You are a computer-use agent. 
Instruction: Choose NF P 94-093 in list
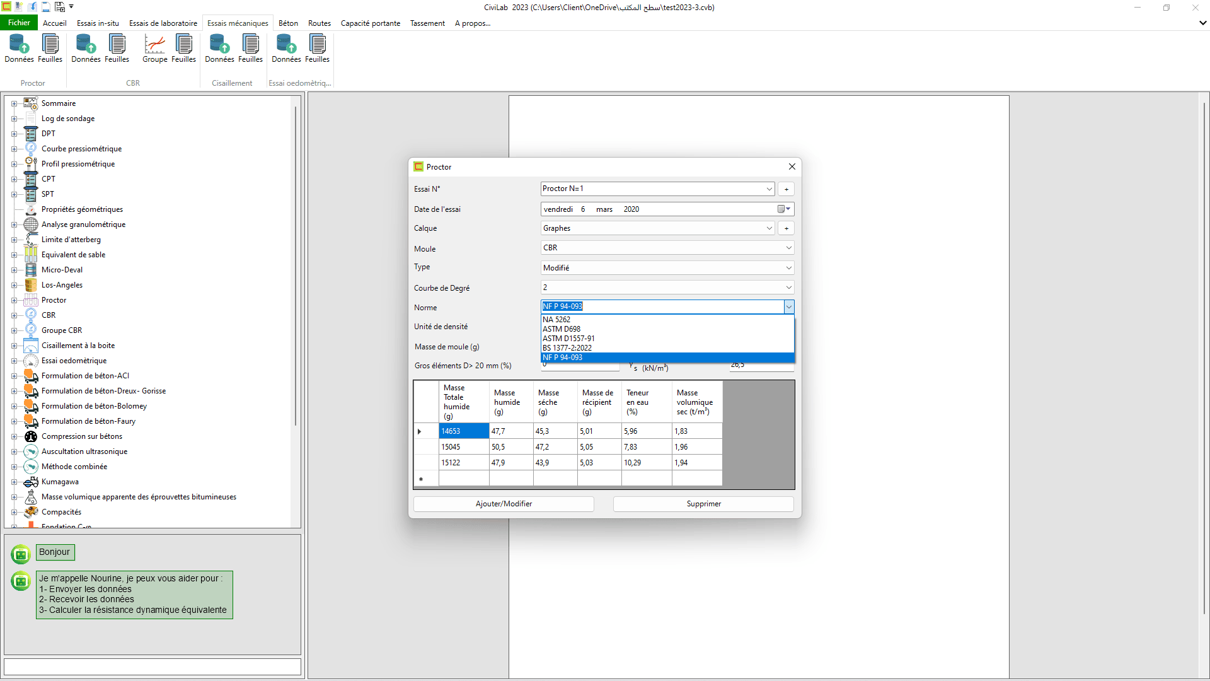667,358
